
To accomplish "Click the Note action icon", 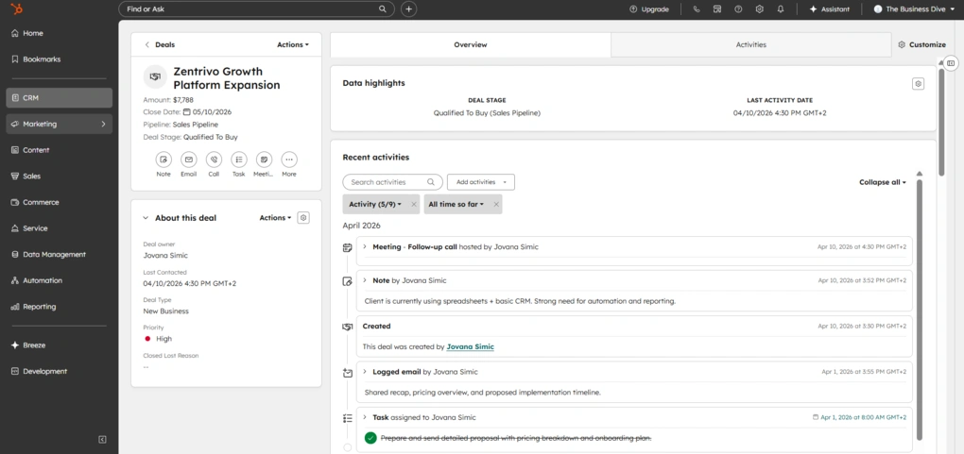I will tap(164, 160).
